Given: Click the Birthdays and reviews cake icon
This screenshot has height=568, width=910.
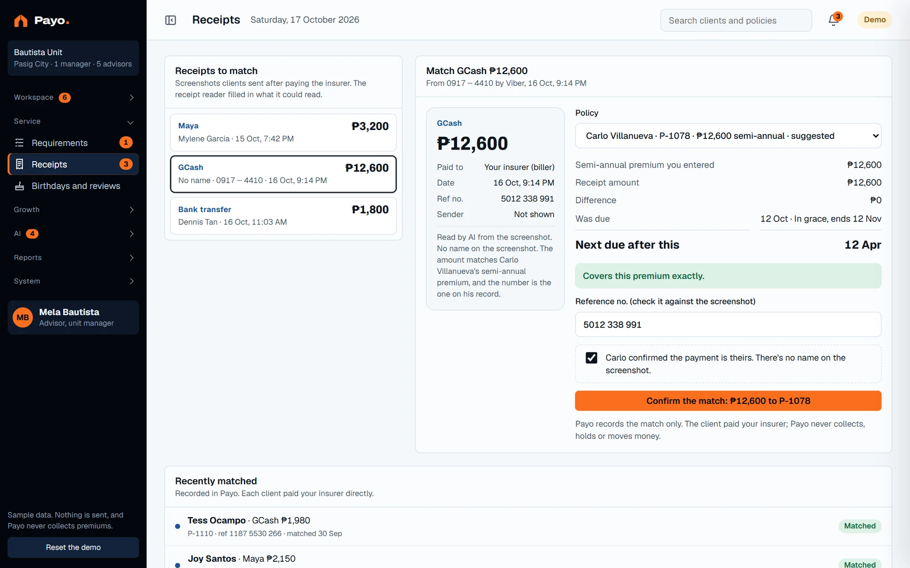Looking at the screenshot, I should (x=19, y=186).
